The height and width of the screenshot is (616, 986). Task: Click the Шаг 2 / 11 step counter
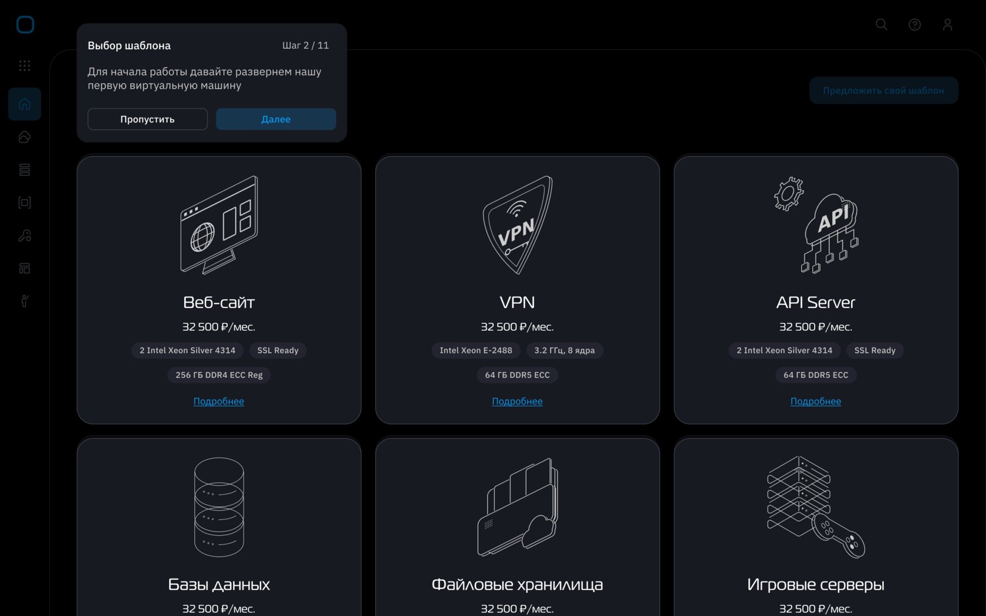tap(306, 45)
